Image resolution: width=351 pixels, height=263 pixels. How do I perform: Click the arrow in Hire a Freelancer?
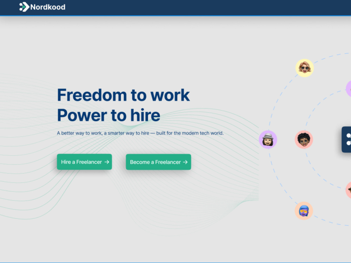[x=107, y=162]
